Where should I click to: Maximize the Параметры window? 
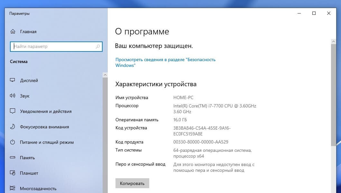[x=314, y=13]
